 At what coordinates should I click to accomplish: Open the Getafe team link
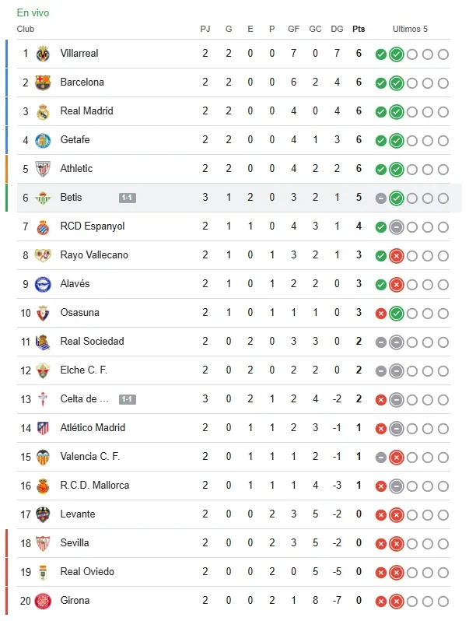point(75,140)
